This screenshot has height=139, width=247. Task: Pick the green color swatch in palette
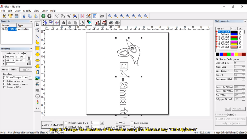click(x=229, y=54)
